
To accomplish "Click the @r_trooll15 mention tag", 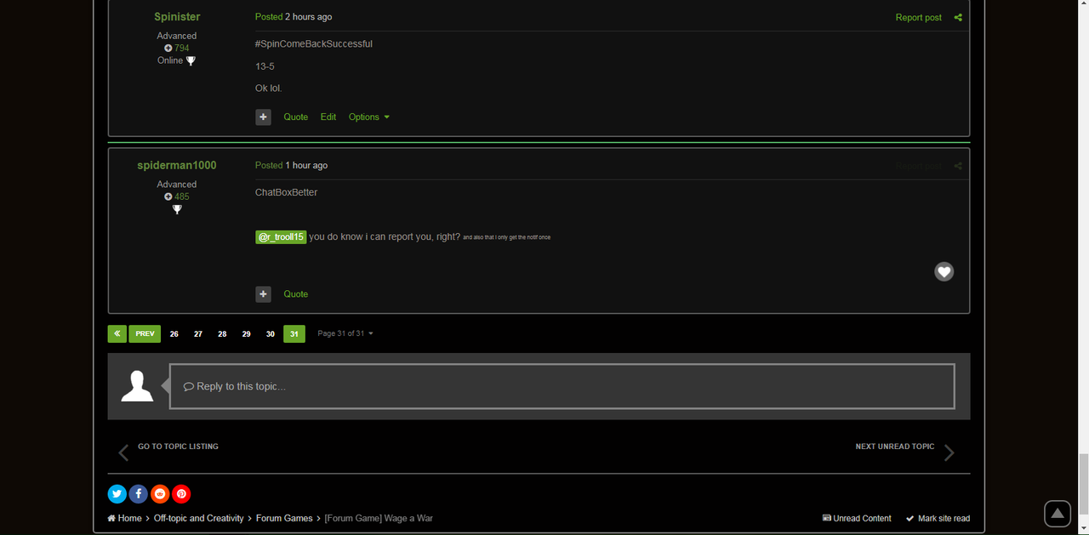I will point(281,236).
